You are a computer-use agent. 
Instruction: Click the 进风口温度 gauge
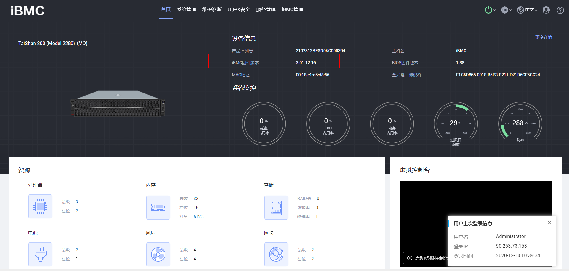(x=456, y=124)
